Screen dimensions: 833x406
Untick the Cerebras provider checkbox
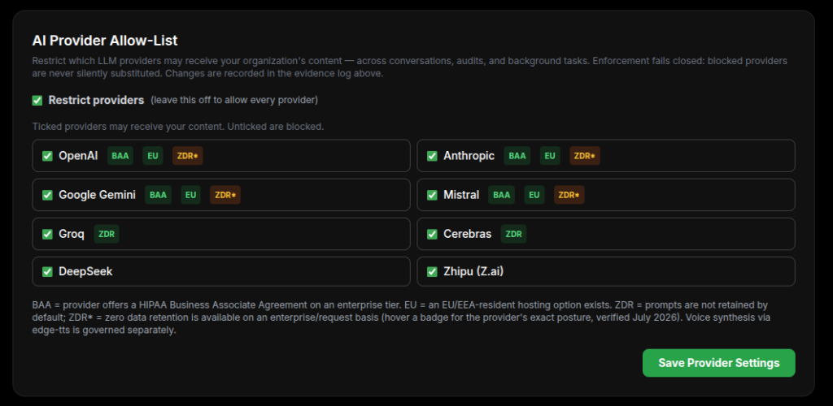433,234
